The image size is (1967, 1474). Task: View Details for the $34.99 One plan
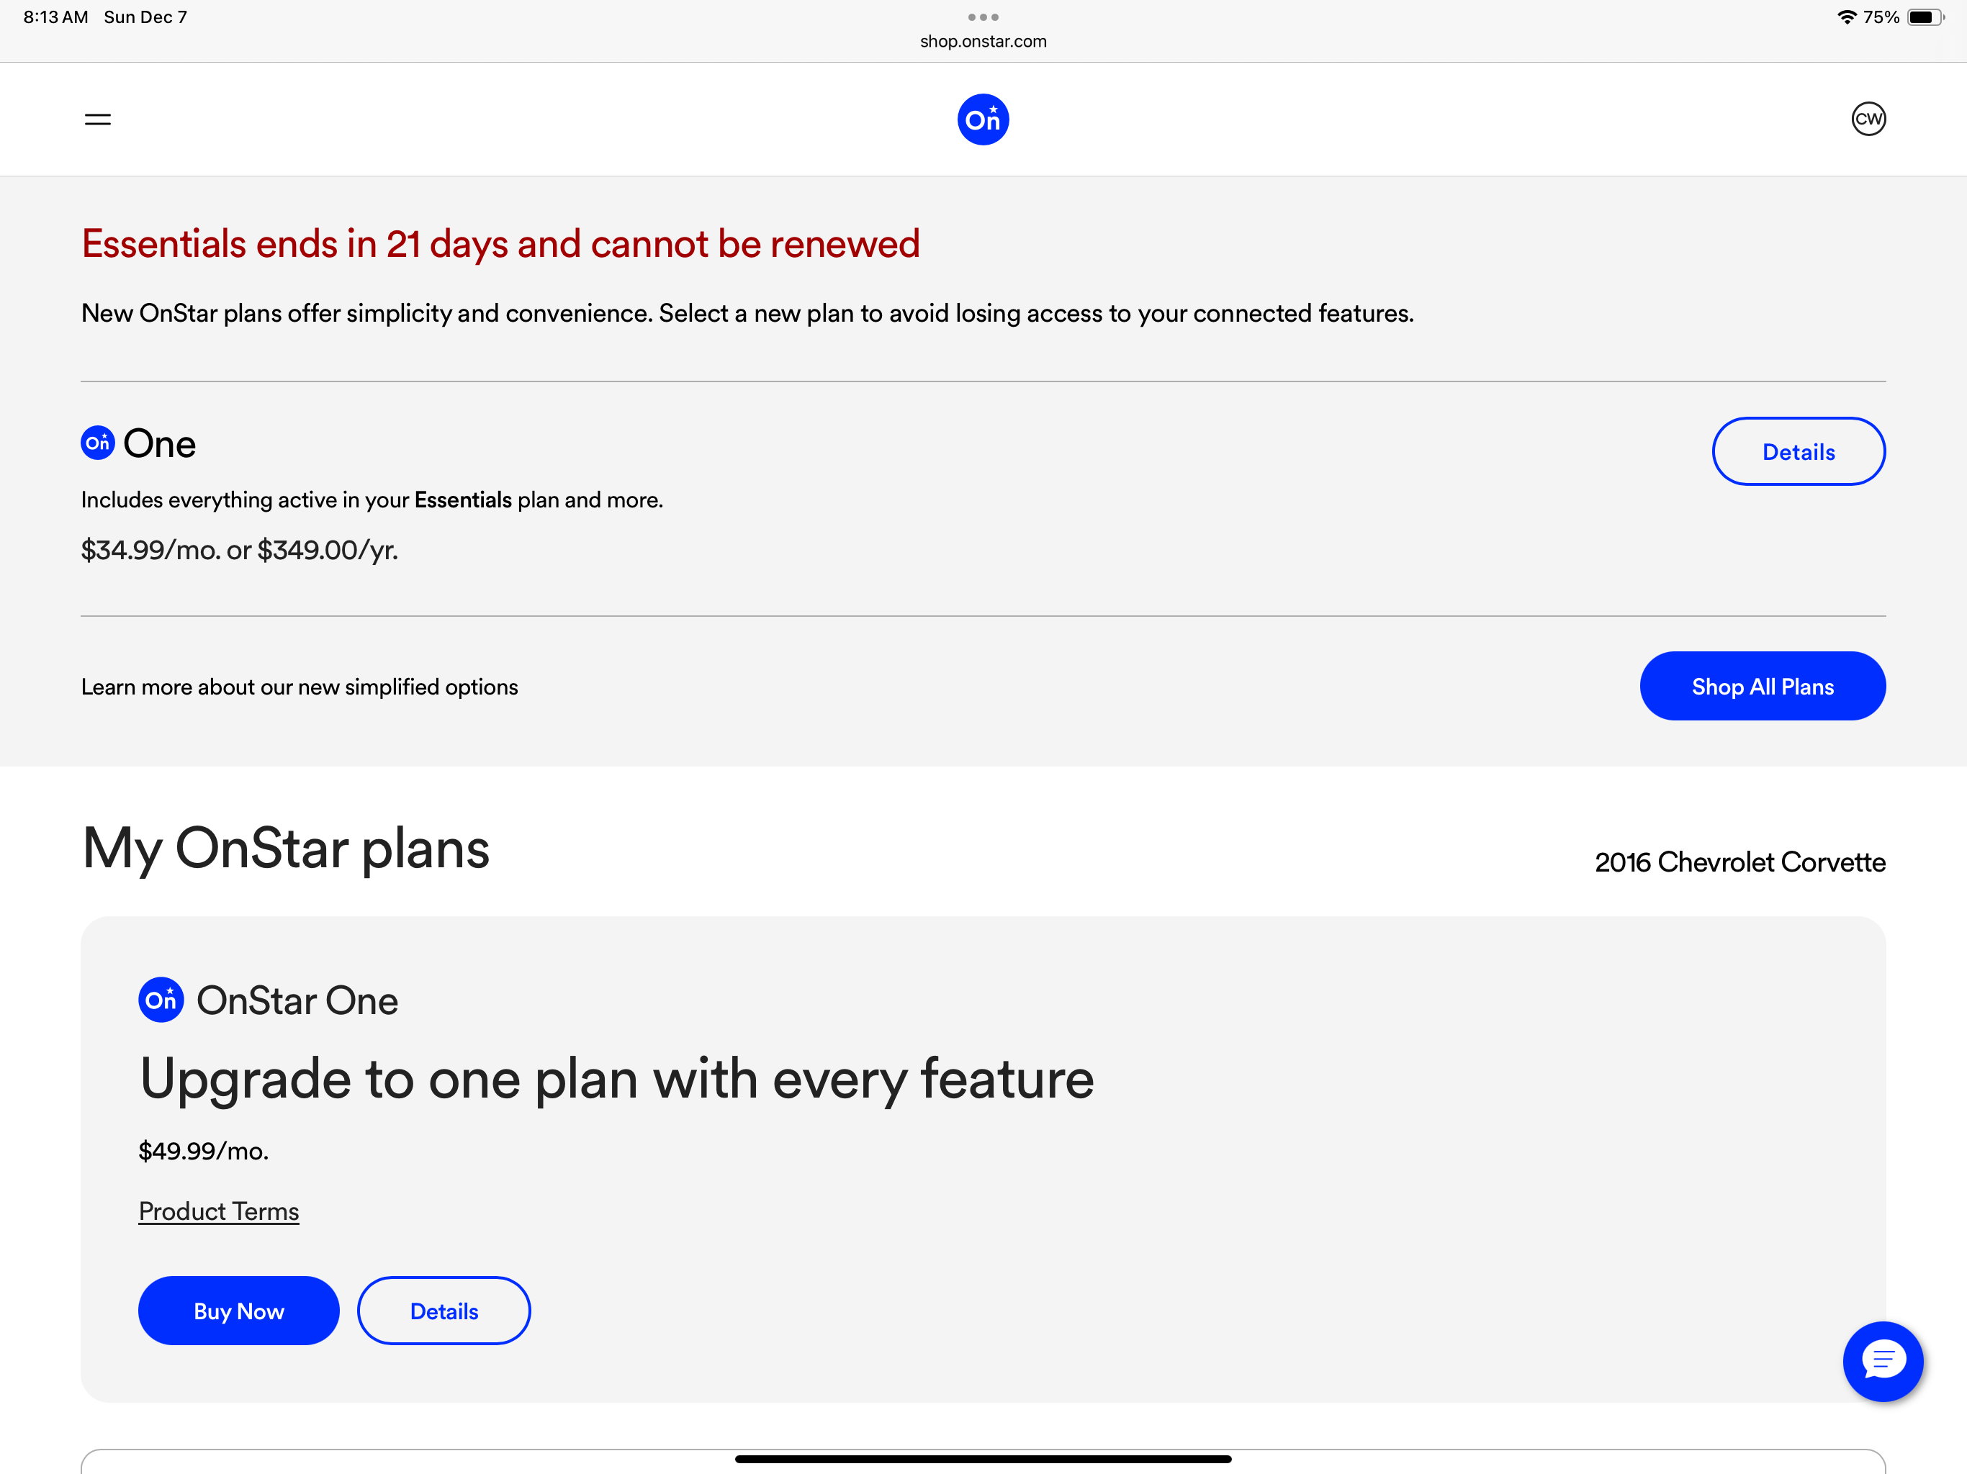[1798, 451]
